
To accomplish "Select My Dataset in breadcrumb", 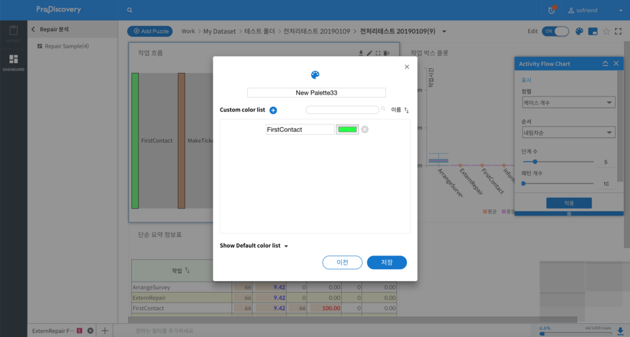I will pyautogui.click(x=219, y=31).
